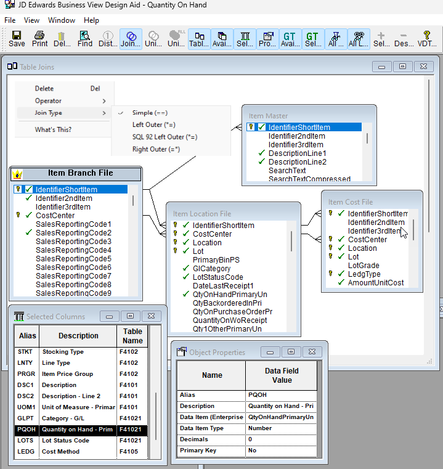The height and width of the screenshot is (469, 443).
Task: Select the STKT Stocking Type row
Action: (81, 351)
